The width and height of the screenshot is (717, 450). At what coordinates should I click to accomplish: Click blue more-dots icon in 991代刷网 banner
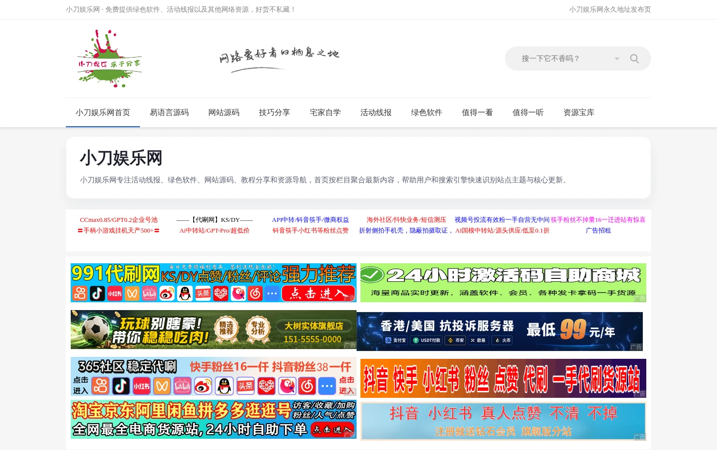coord(272,293)
